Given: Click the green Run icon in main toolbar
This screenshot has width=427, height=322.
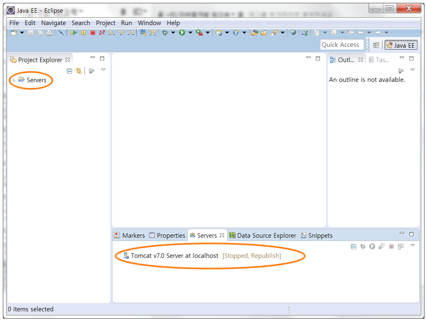Looking at the screenshot, I should [182, 32].
